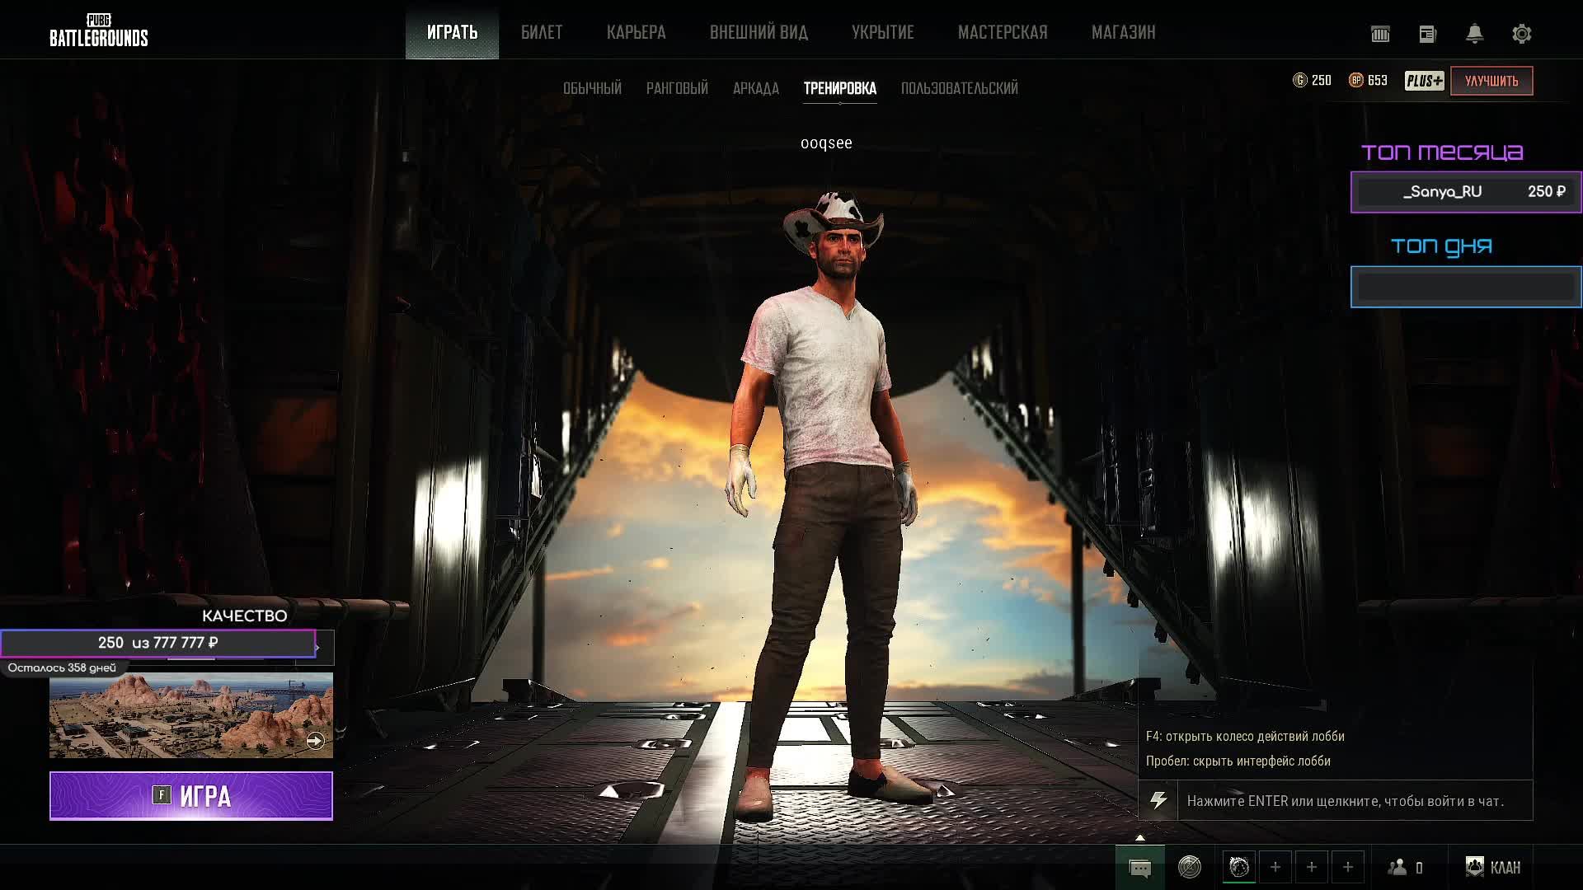Open the settings gear icon
The width and height of the screenshot is (1583, 890).
click(1521, 34)
